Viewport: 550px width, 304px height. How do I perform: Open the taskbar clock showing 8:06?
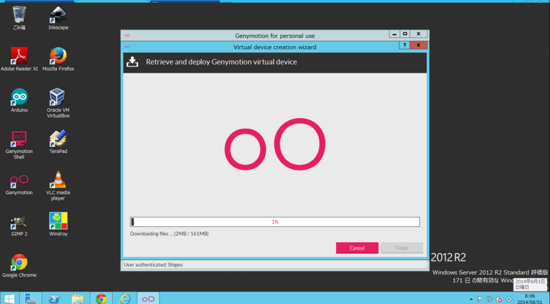pyautogui.click(x=529, y=299)
